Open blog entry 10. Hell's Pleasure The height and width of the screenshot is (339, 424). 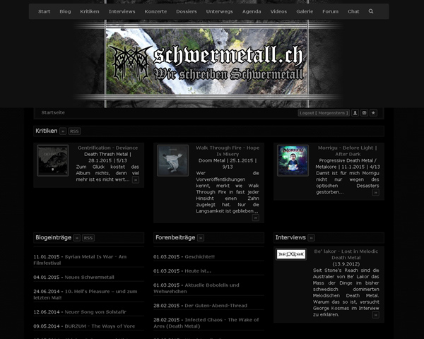coord(86,295)
